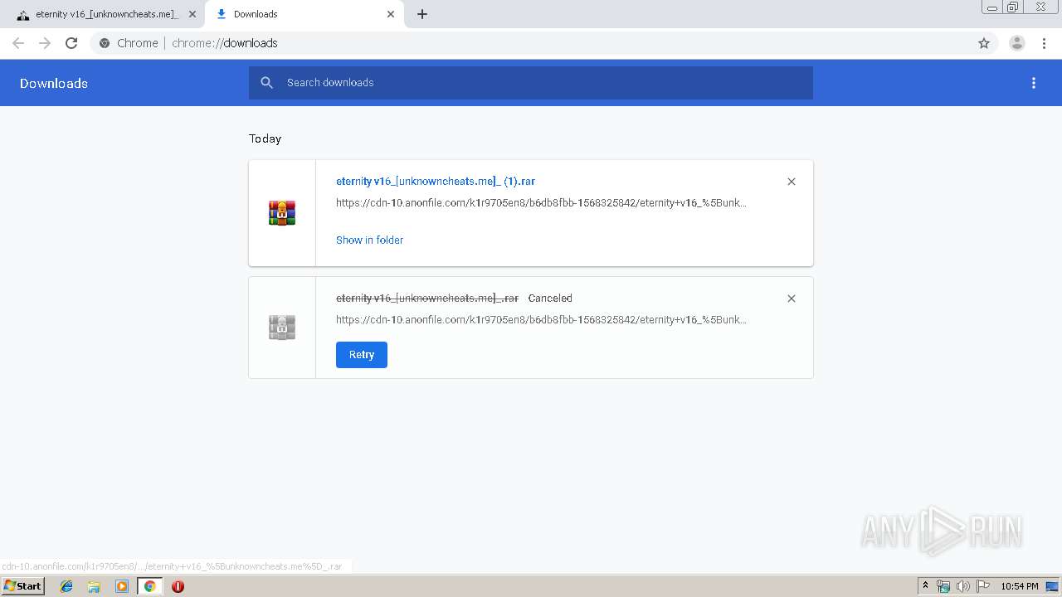
Task: Click the completed download's anonfile URL
Action: point(541,203)
